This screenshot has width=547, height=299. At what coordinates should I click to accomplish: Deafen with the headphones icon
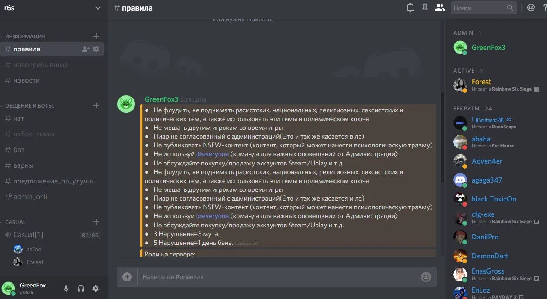coord(80,288)
